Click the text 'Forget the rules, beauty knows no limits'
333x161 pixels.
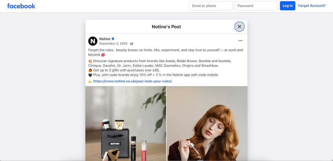tap(120, 50)
